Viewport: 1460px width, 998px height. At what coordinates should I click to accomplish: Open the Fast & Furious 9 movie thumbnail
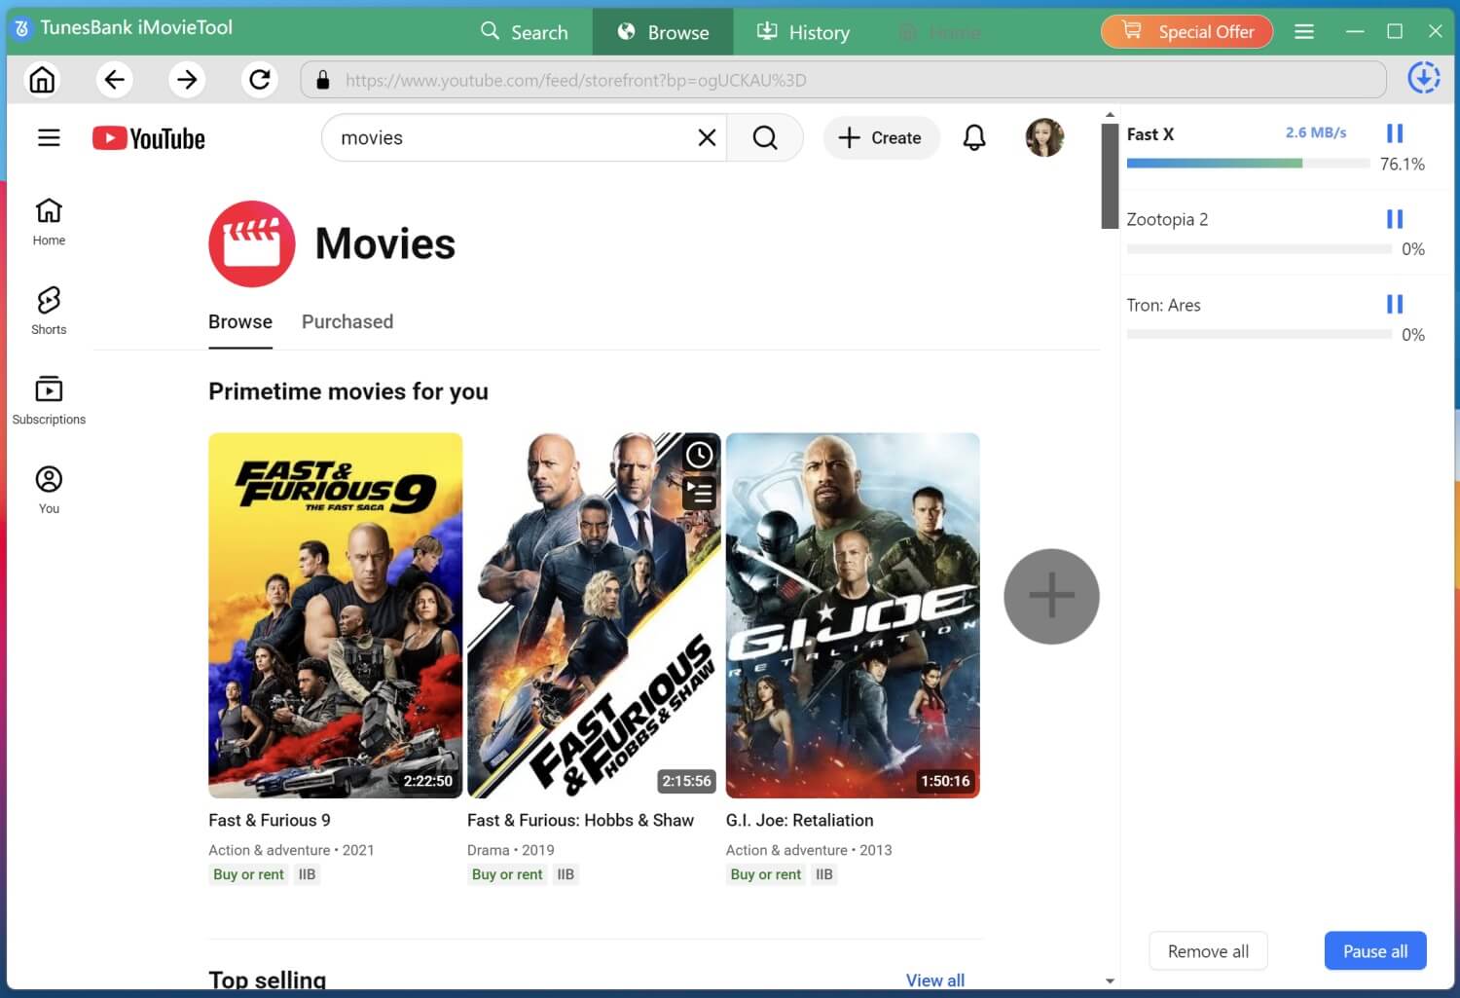[x=335, y=614]
